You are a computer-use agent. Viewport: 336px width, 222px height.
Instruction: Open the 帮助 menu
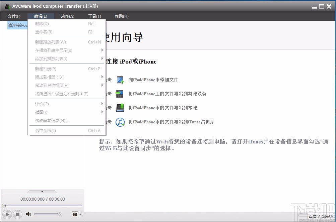click(x=122, y=16)
